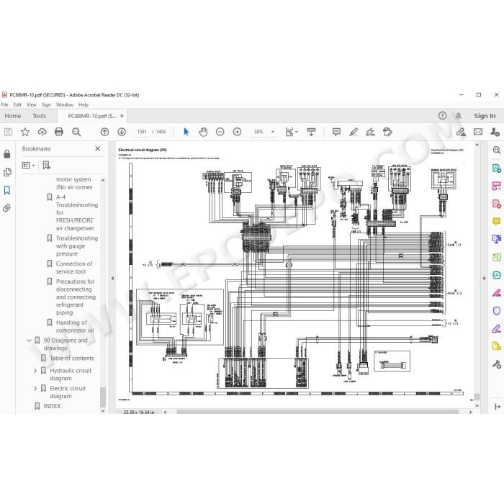Open Attachments paperclip panel
This screenshot has width=504, height=504.
pyautogui.click(x=7, y=208)
